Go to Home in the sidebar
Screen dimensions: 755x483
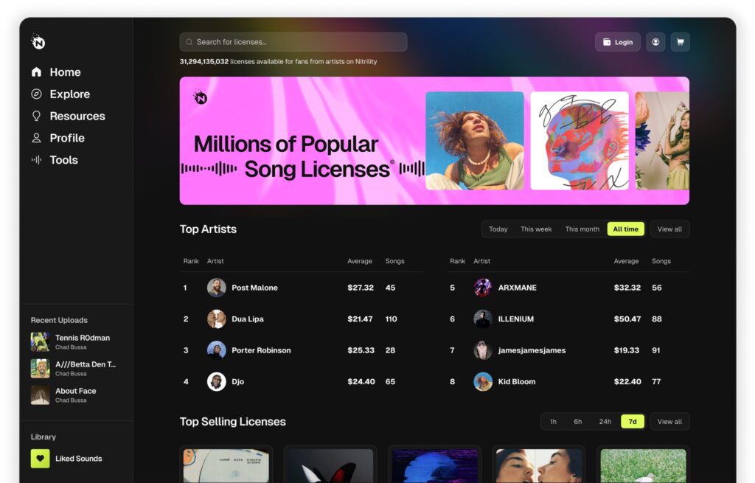65,72
